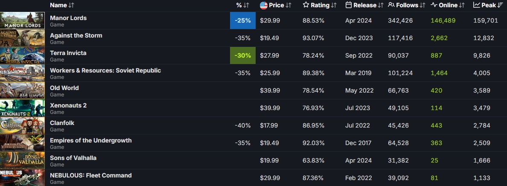This screenshot has height=186, width=507.
Task: Click the people icon beside Follows
Action: [391, 6]
